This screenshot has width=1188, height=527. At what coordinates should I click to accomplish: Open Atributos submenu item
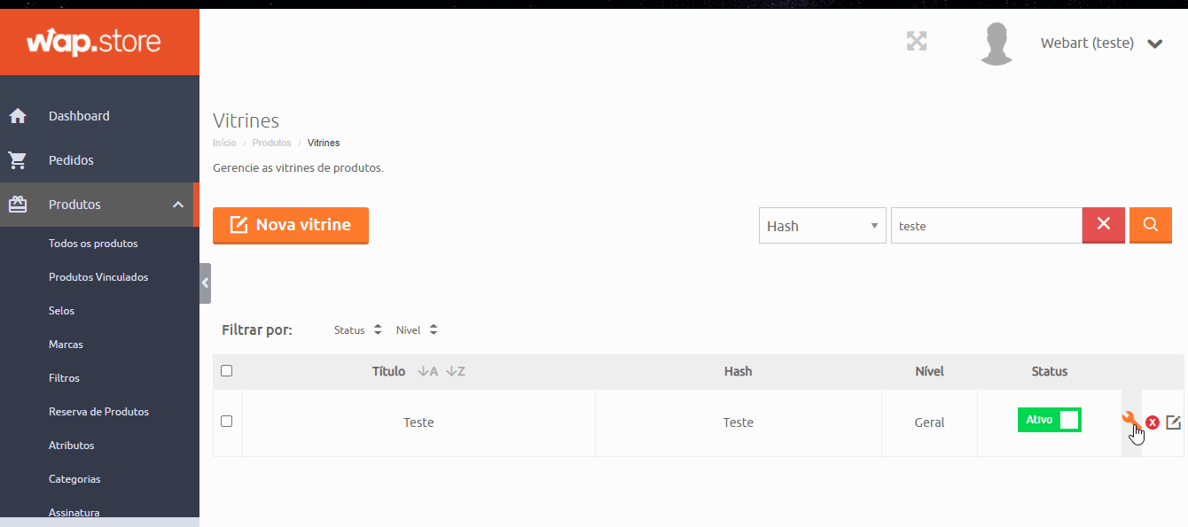pos(71,446)
